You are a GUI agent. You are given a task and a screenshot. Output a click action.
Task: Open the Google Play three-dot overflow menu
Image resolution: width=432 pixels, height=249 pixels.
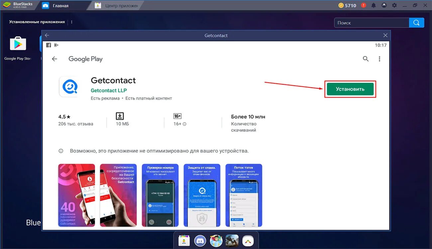[x=379, y=59]
